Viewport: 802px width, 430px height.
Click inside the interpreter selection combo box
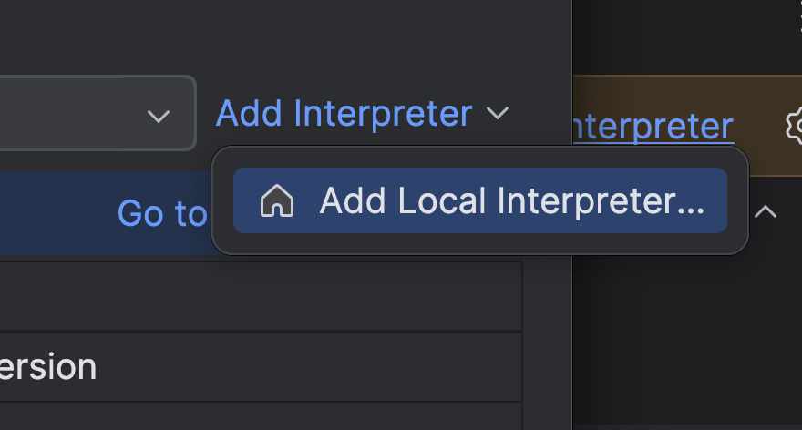click(x=64, y=114)
